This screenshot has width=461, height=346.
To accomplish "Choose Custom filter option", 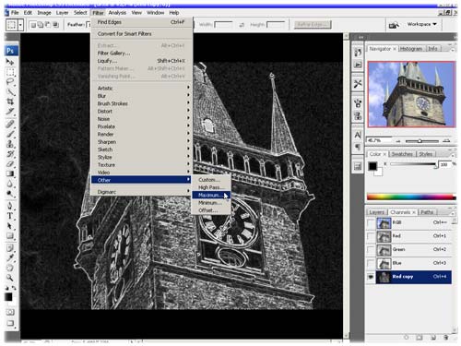I will click(x=211, y=180).
